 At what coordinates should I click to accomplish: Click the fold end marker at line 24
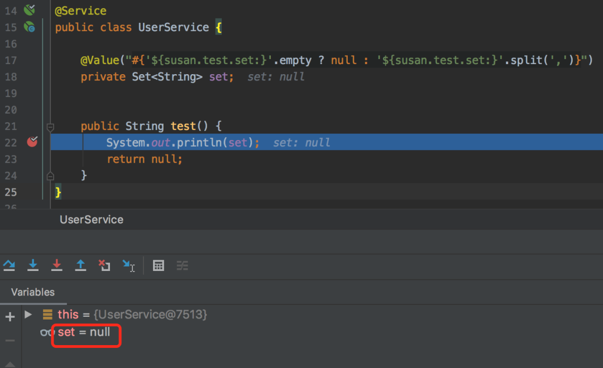pos(50,176)
